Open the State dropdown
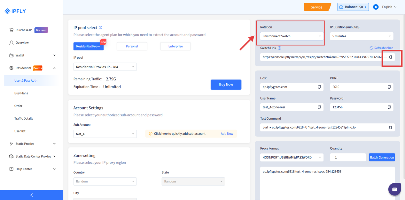405x200 pixels. [x=193, y=181]
